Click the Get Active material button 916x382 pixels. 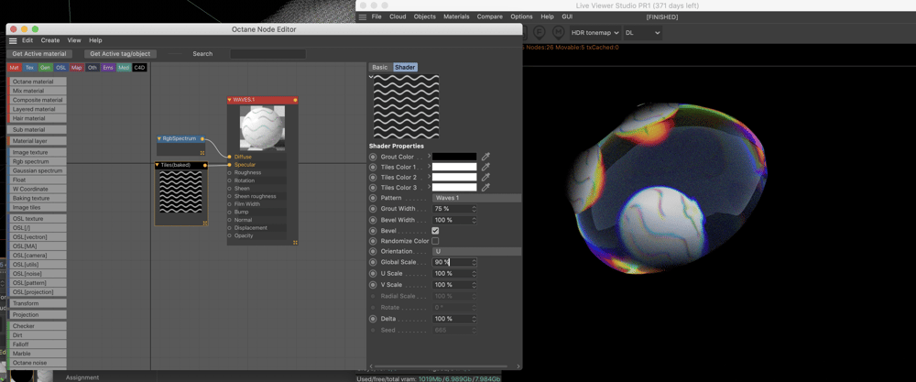click(39, 54)
